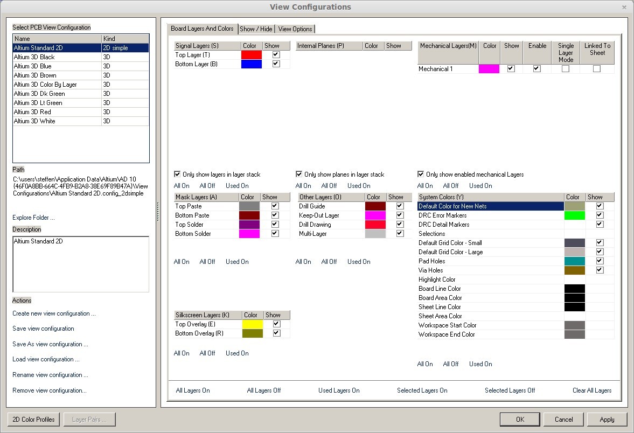The image size is (634, 433).
Task: Select the Highlight Color row
Action: [x=516, y=280]
